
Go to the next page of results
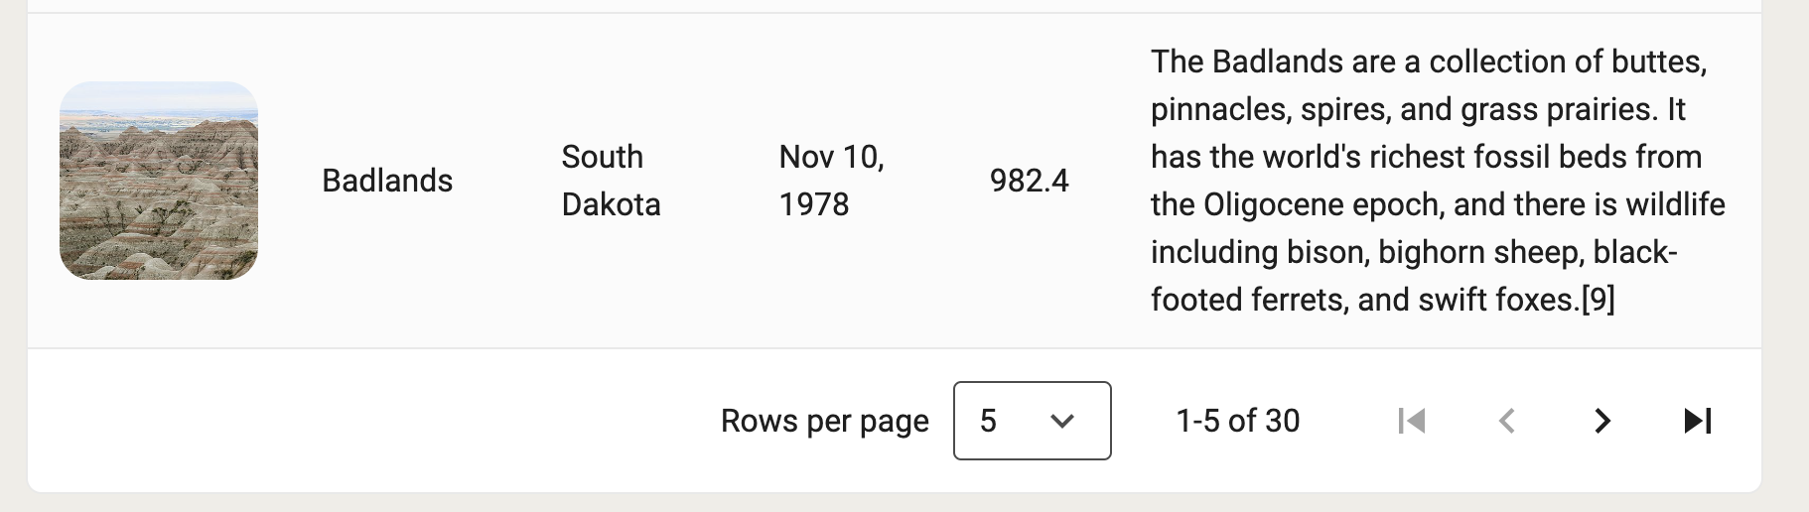pos(1601,421)
